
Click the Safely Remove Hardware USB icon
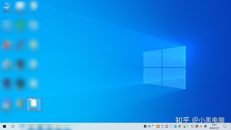coord(162,126)
